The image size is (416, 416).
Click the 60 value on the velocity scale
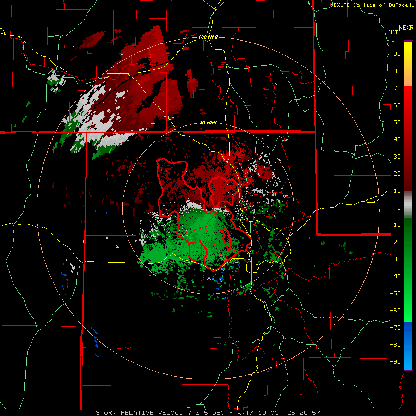point(397,105)
